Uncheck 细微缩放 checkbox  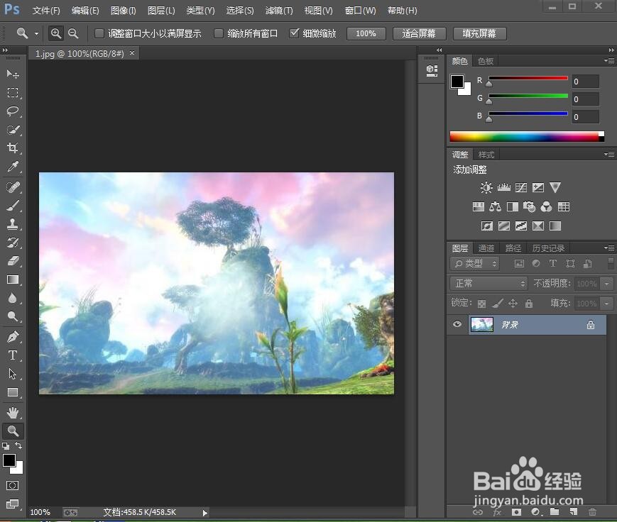[294, 33]
